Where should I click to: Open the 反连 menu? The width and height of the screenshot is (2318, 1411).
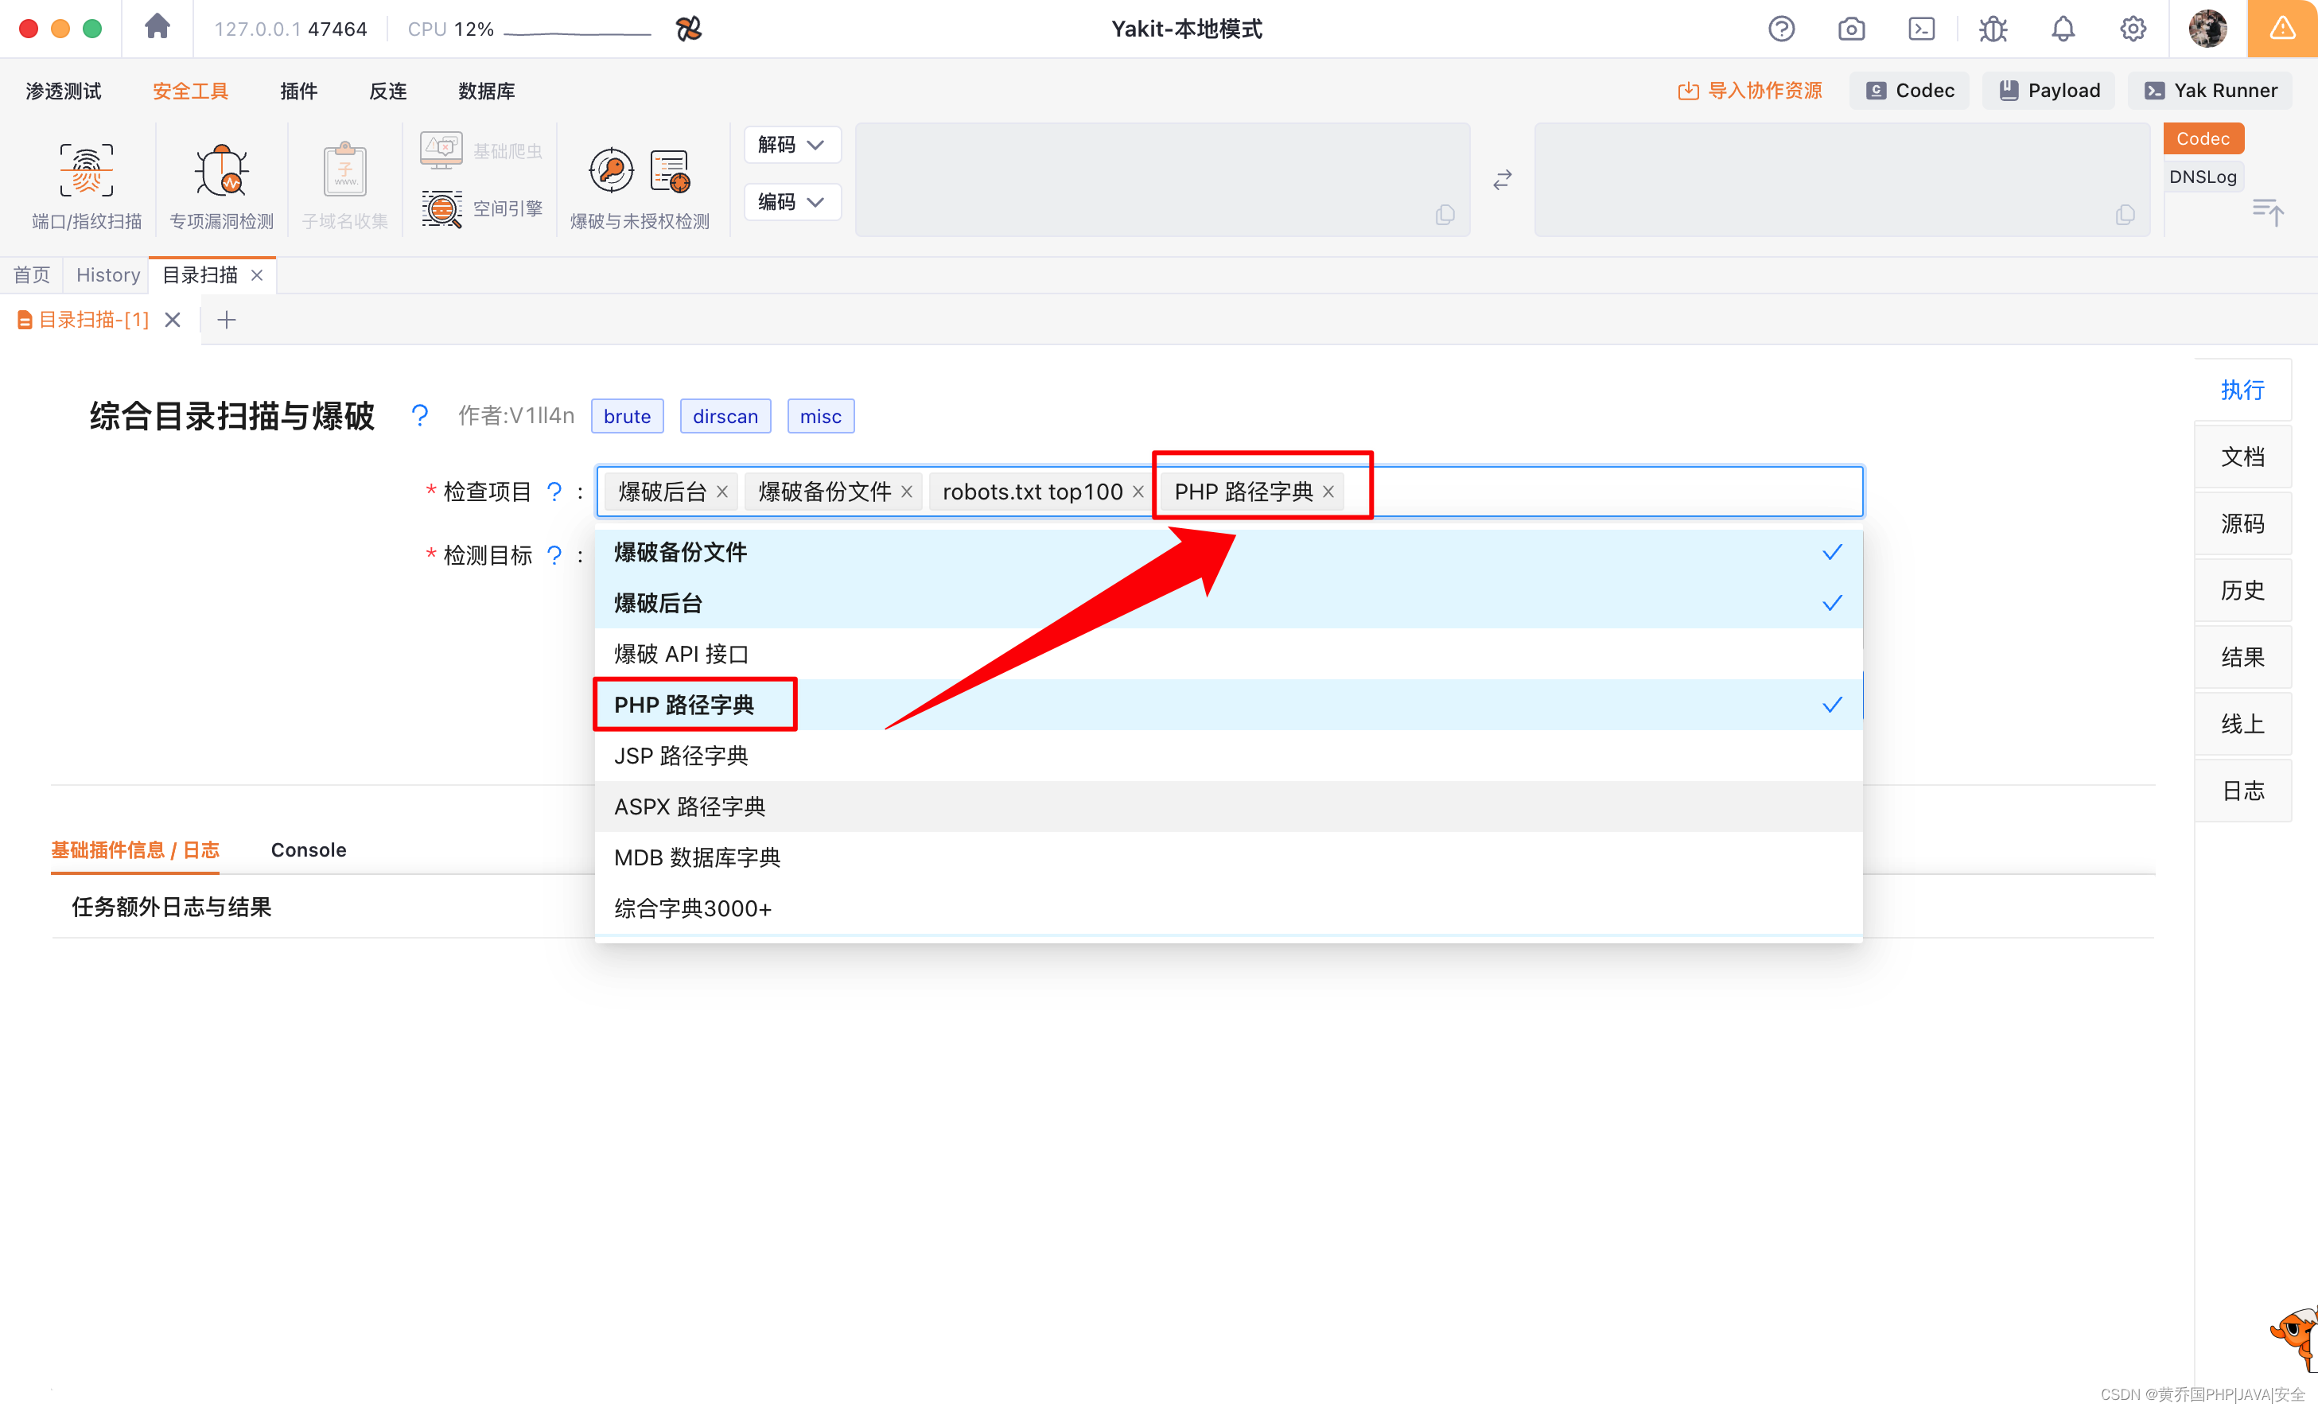pyautogui.click(x=387, y=91)
